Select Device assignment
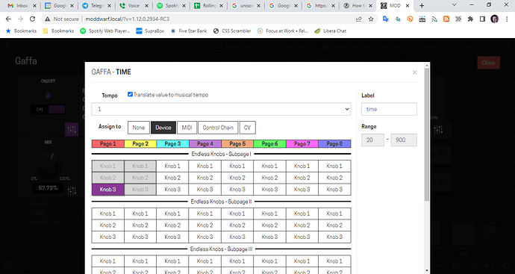The image size is (515, 274). pos(163,128)
